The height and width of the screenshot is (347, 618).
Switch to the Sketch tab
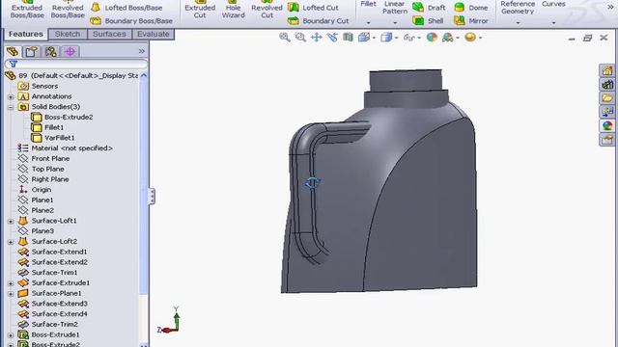click(x=68, y=35)
